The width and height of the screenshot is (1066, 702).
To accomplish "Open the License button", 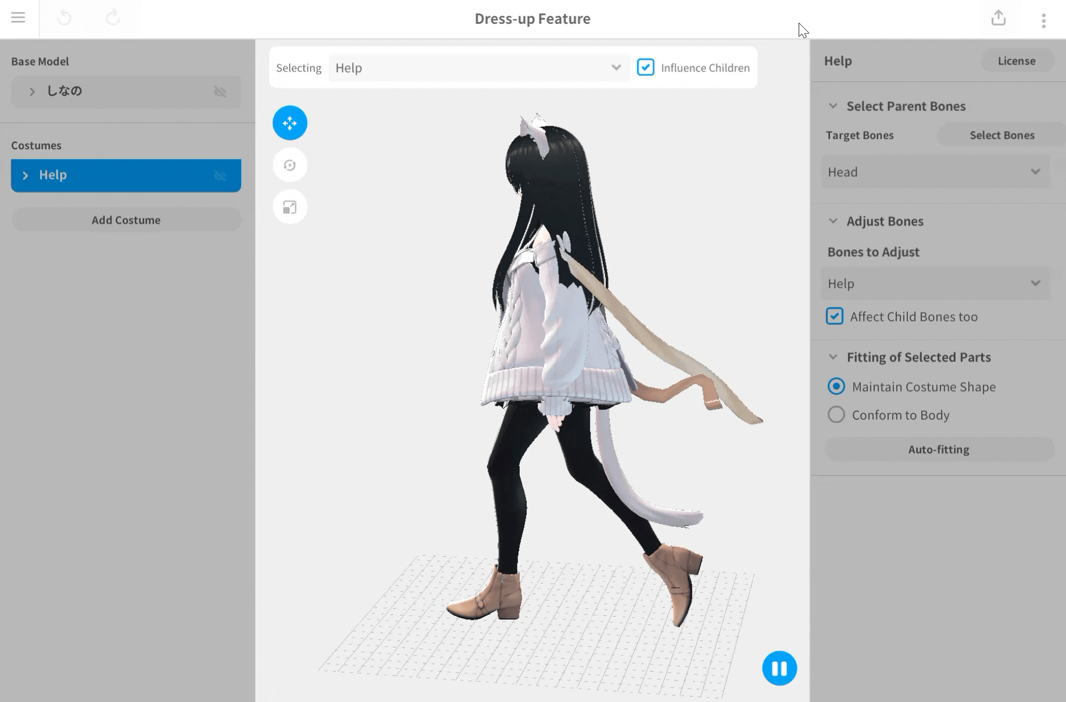I will (1017, 60).
